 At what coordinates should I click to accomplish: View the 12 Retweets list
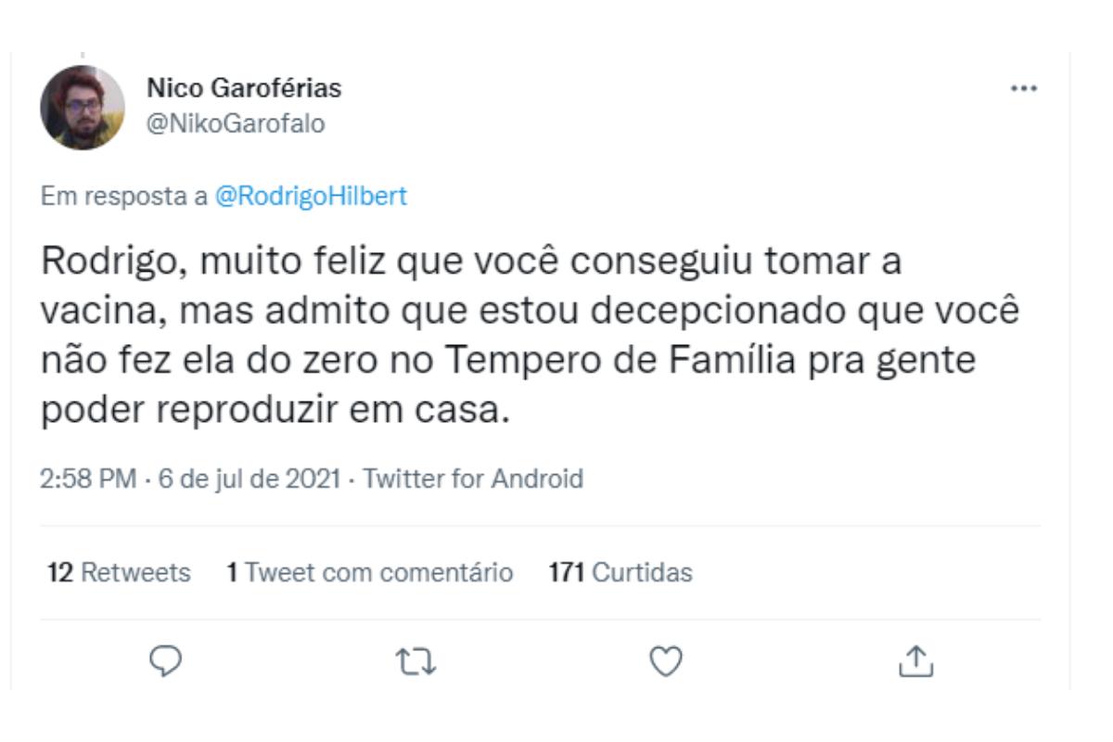[x=119, y=573]
